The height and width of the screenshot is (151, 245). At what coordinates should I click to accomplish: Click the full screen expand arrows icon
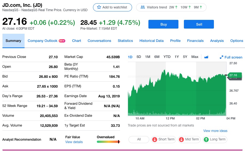(222, 57)
